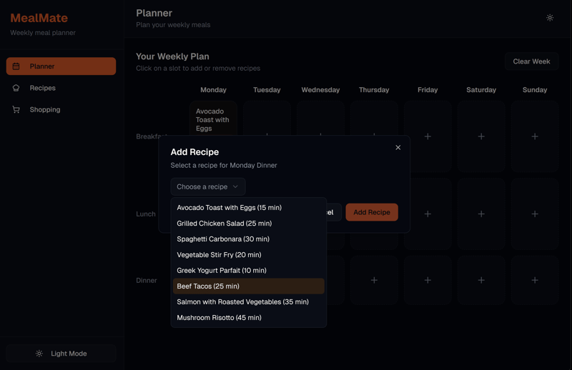Click plus icon for Friday Lunch

pyautogui.click(x=428, y=214)
